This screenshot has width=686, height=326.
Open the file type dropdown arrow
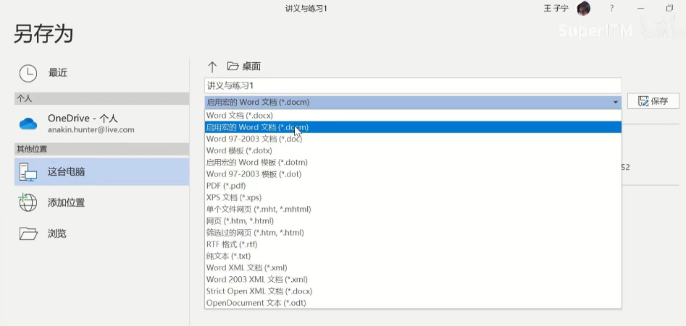[616, 102]
